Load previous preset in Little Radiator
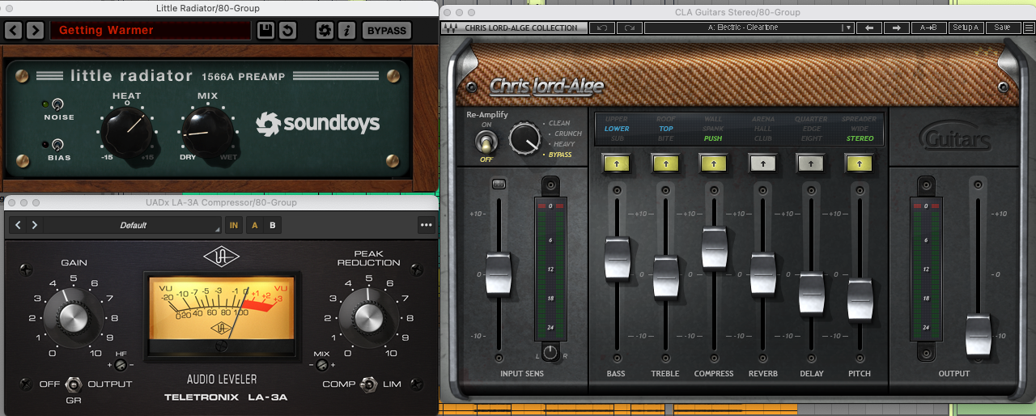 point(13,31)
